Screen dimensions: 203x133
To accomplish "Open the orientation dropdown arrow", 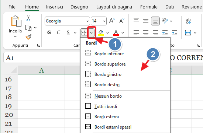I will tap(171, 21).
